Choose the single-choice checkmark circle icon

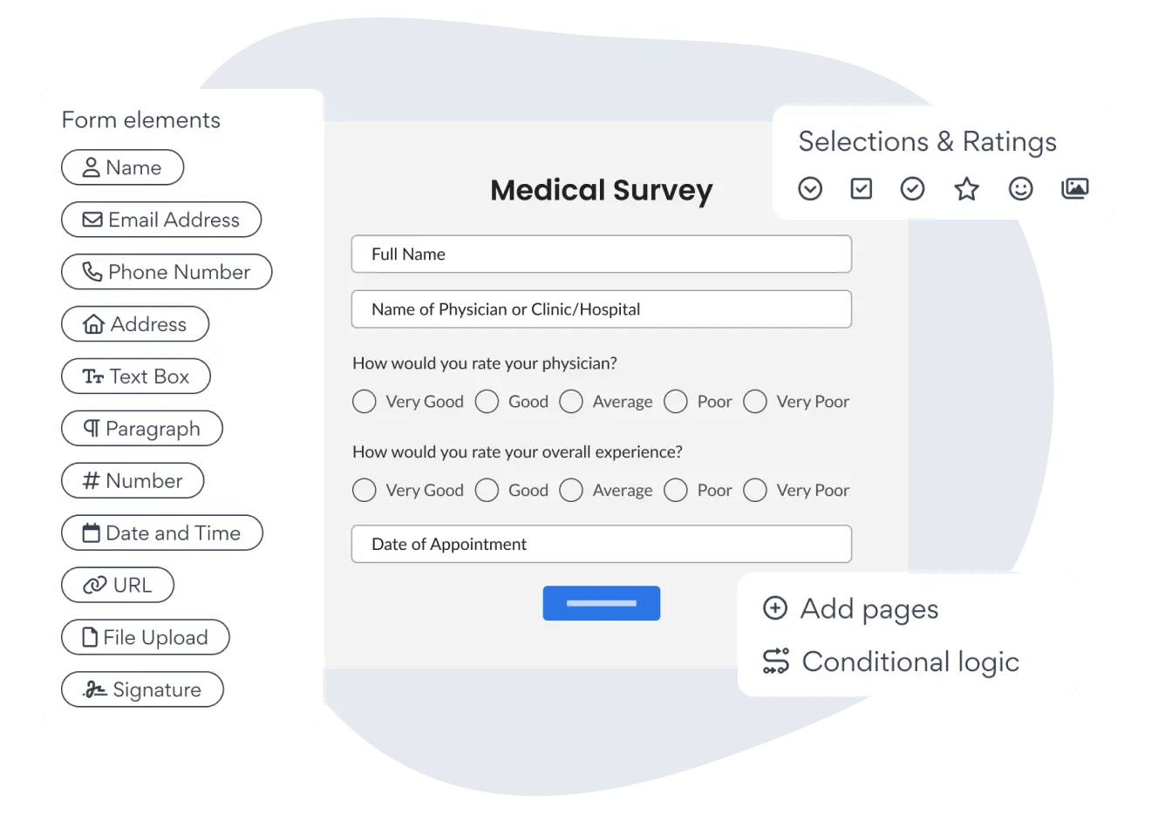912,188
